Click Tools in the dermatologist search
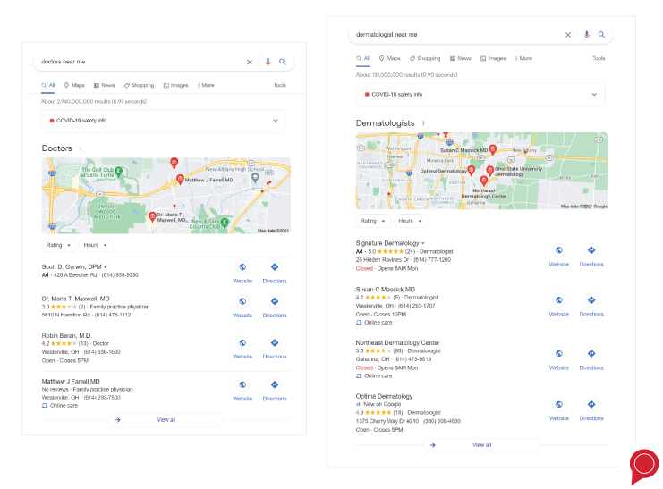The height and width of the screenshot is (489, 663). [599, 58]
